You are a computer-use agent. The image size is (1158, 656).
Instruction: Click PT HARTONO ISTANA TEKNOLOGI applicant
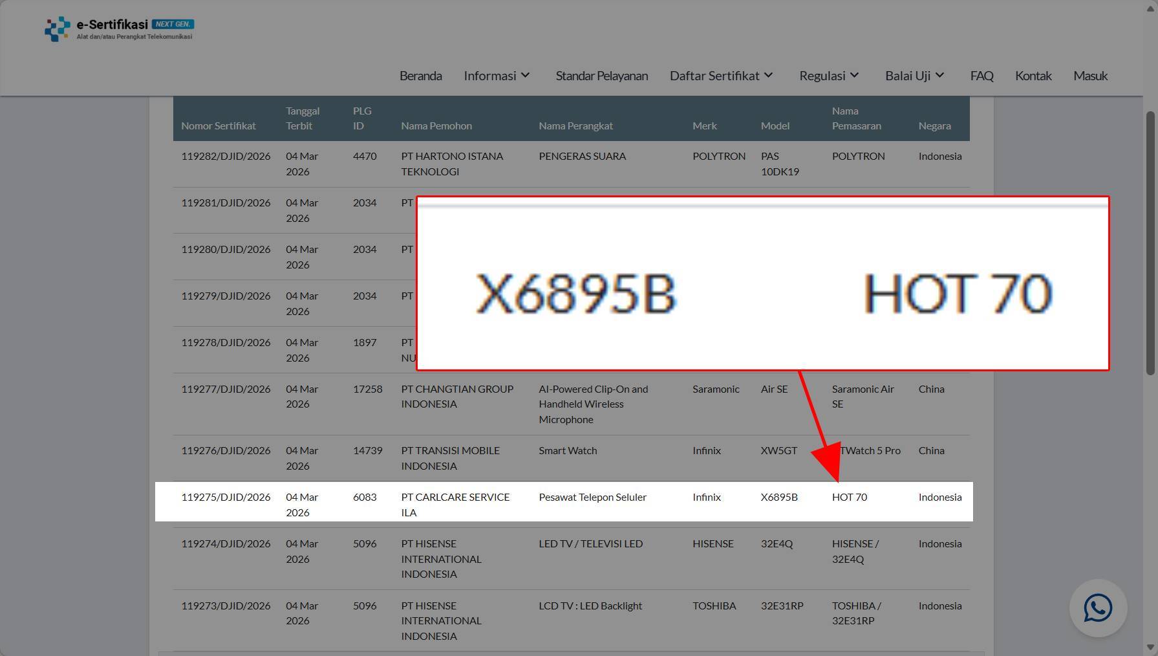pyautogui.click(x=452, y=164)
